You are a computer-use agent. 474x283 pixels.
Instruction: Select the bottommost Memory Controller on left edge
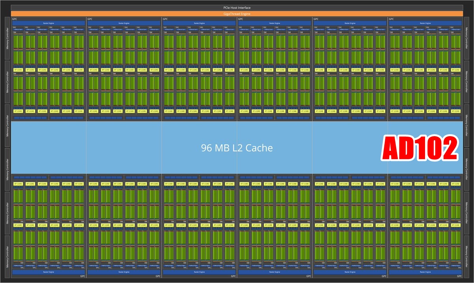7,257
